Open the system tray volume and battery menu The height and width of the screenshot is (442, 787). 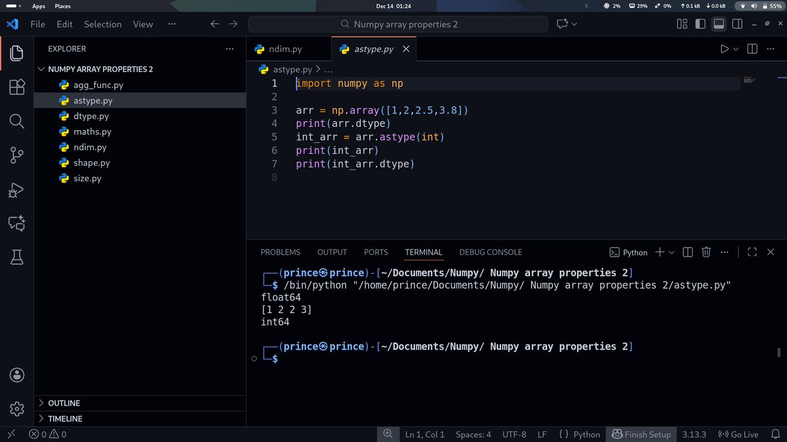click(760, 6)
